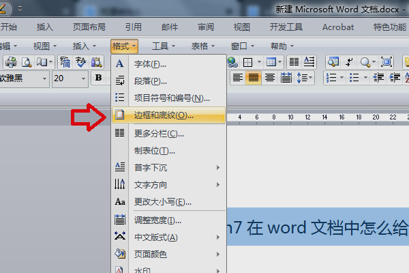Open the font size 20 dropdown
Screen dimensions: 409x273
[83, 78]
